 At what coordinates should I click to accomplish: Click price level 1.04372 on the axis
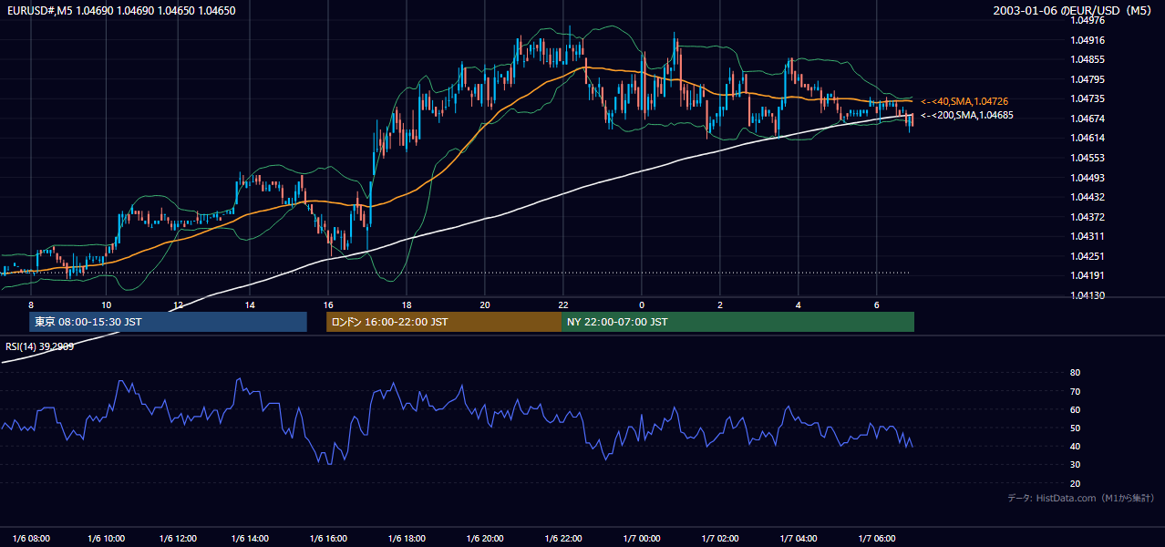(x=1088, y=217)
